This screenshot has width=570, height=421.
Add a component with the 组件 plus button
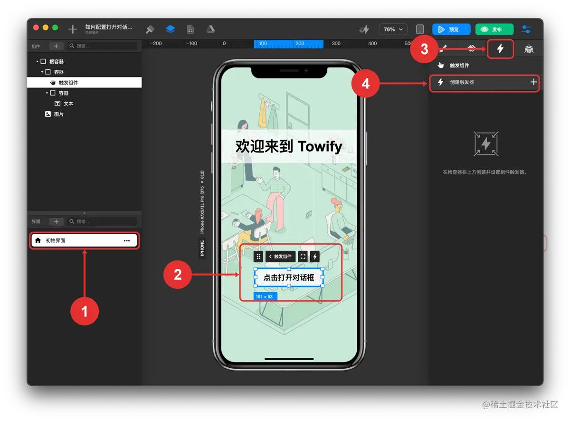(x=56, y=46)
